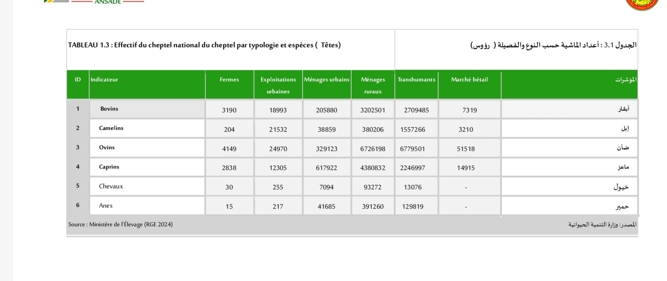
Task: Click the Arabic label أبقار
Action: (x=624, y=109)
